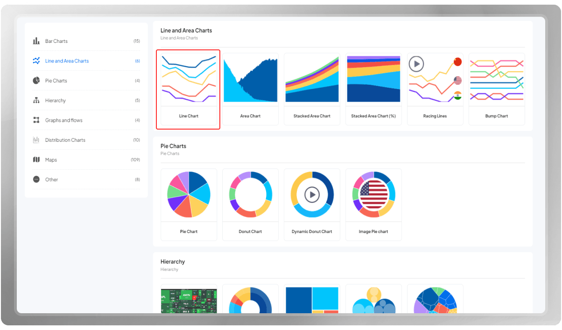The image size is (562, 330).
Task: Click the "Image Pie chart" caption
Action: (x=373, y=232)
